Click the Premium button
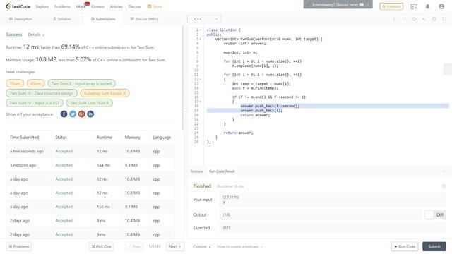 391,6
